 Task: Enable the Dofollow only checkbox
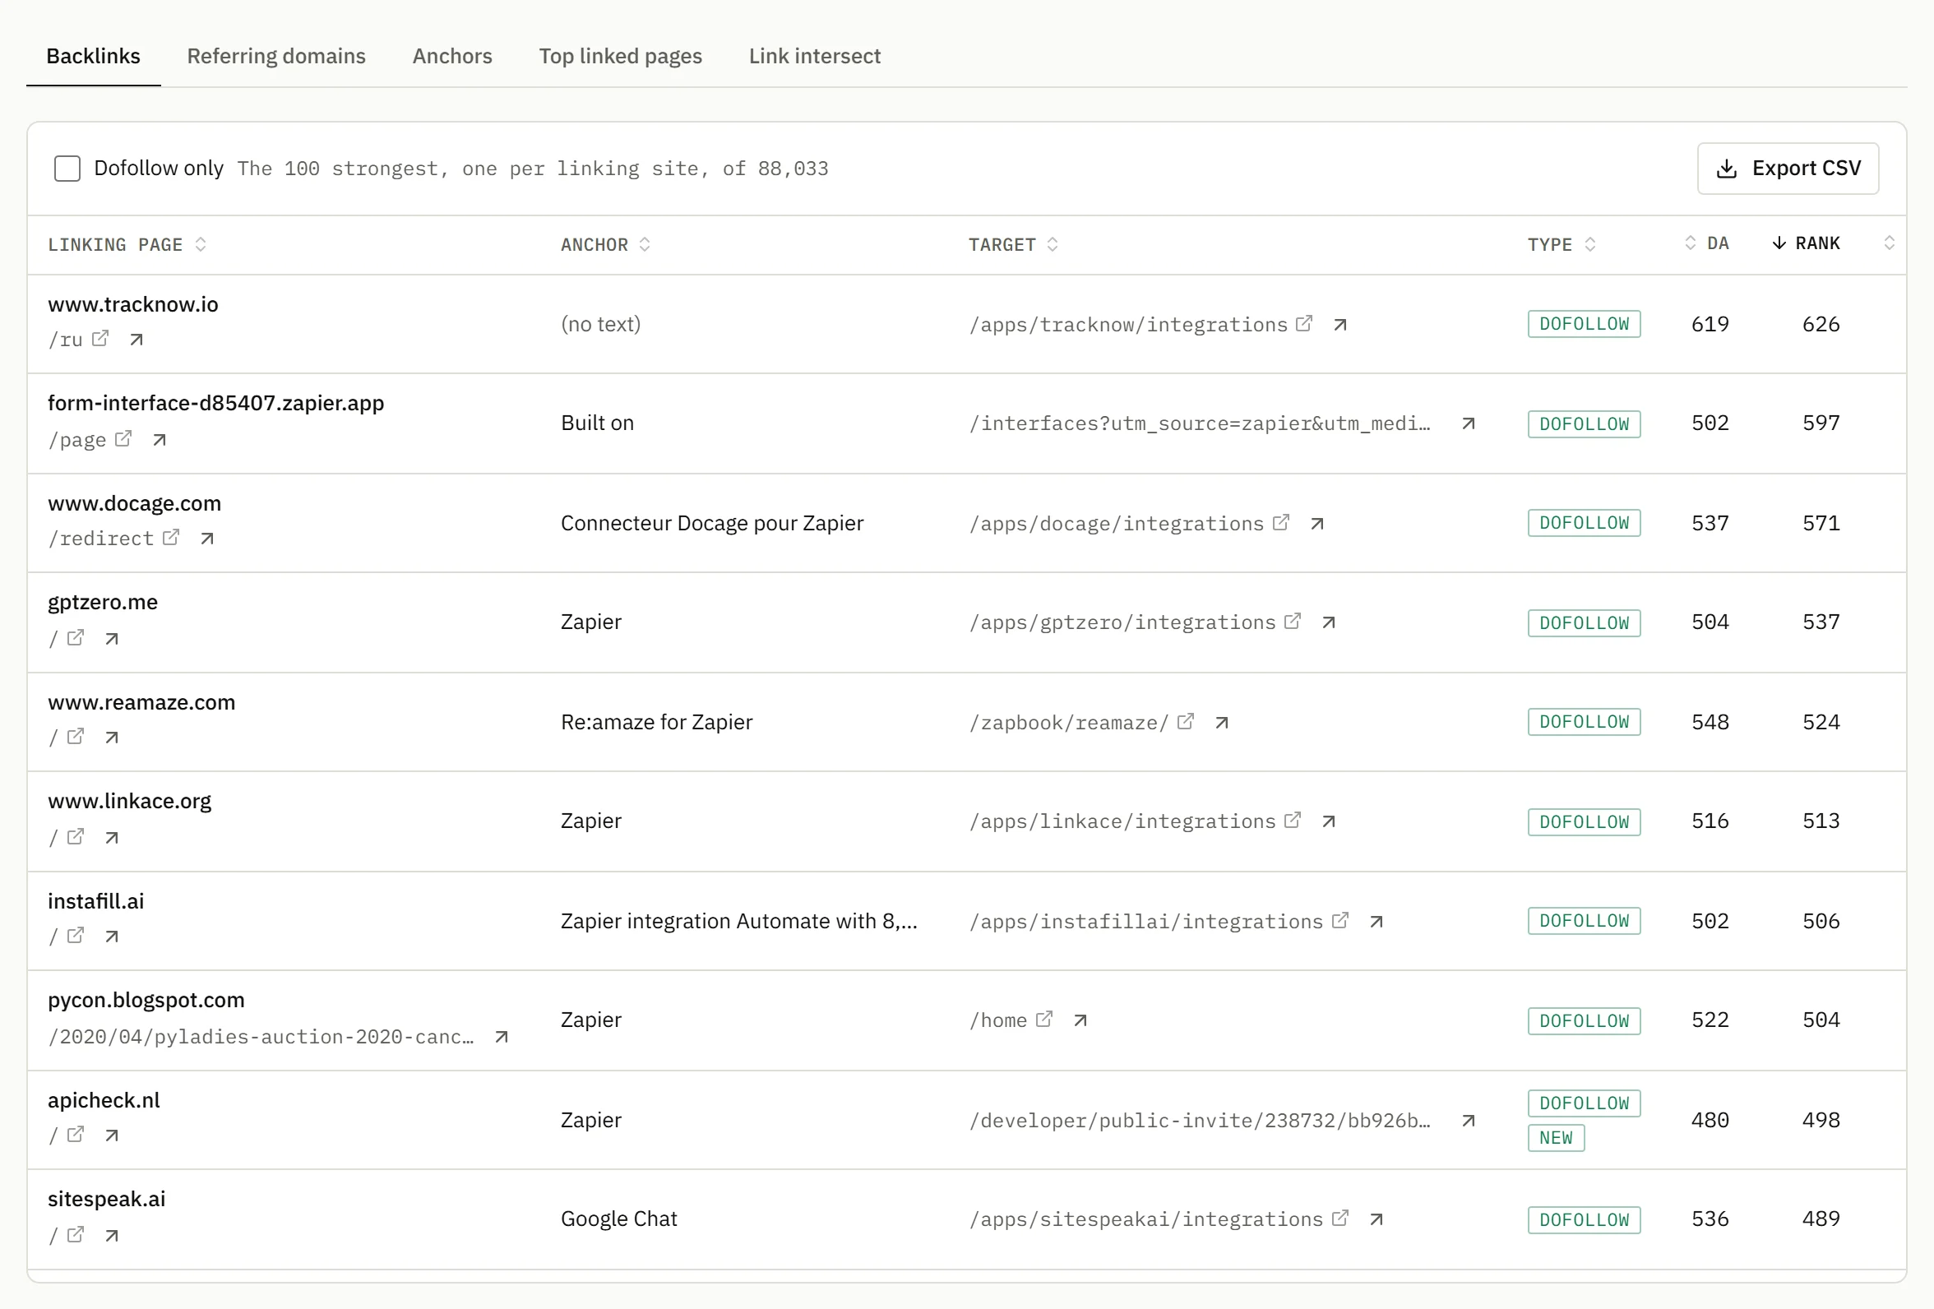[67, 169]
